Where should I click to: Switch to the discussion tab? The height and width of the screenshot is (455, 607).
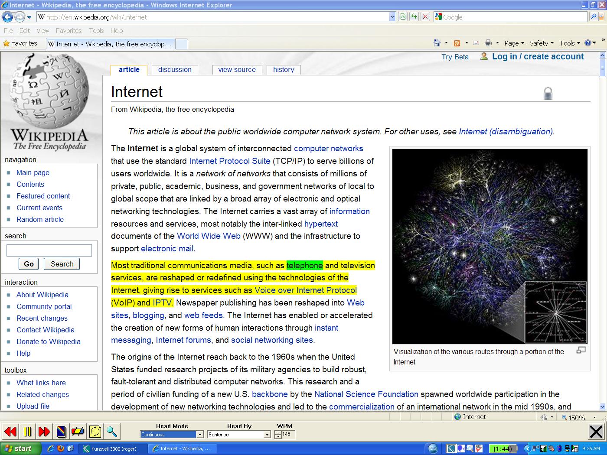[x=175, y=69]
